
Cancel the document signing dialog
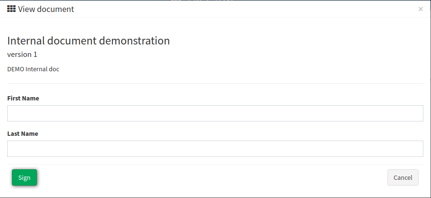tap(403, 177)
